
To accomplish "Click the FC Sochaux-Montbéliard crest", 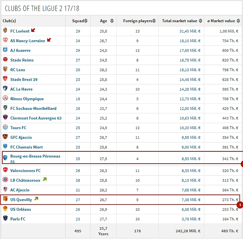I will click(x=5, y=108).
